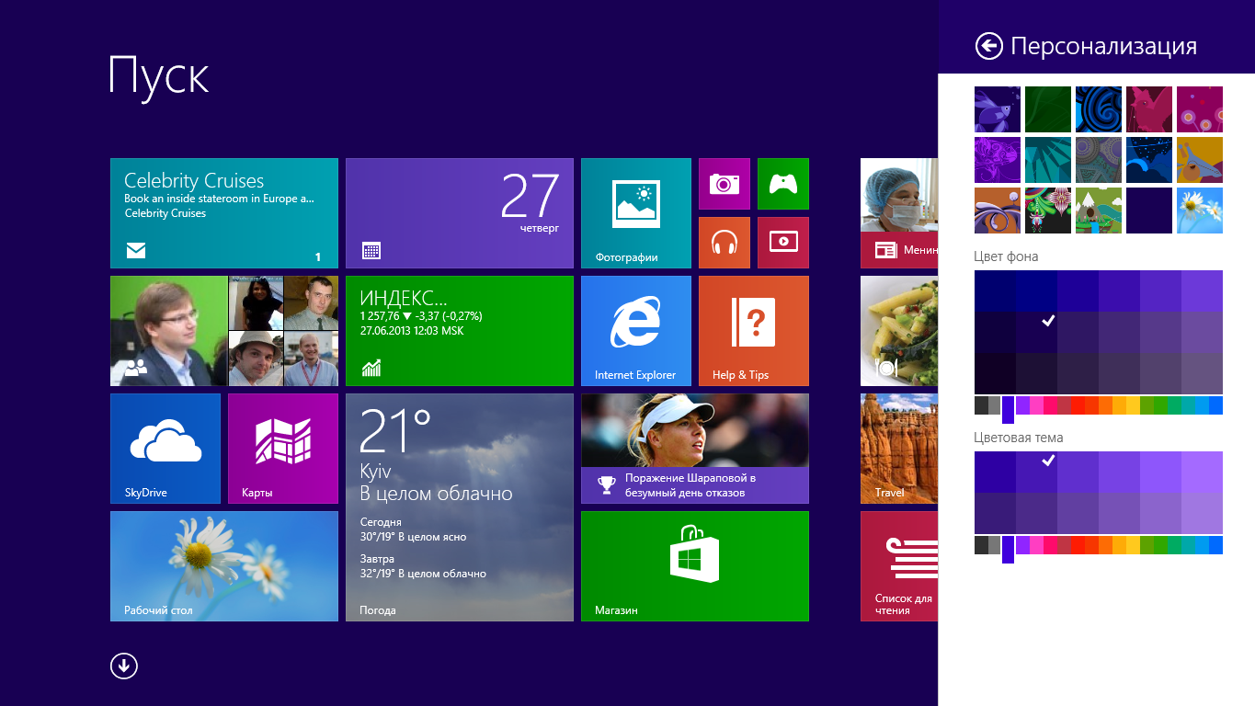Select light gray hue in Цвет фона strip
Image resolution: width=1255 pixels, height=706 pixels.
click(994, 405)
